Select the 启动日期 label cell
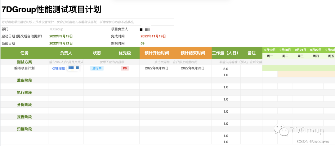335x146 pixels. (22, 36)
